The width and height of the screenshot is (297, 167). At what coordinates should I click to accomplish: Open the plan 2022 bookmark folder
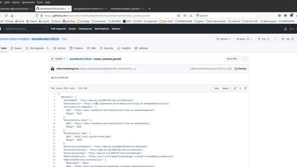click(x=166, y=21)
